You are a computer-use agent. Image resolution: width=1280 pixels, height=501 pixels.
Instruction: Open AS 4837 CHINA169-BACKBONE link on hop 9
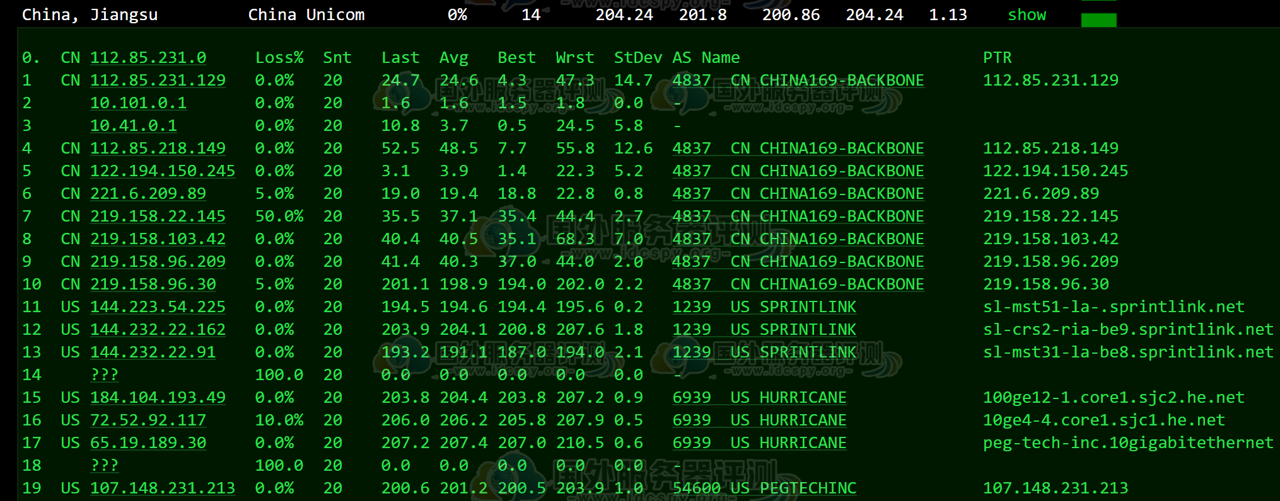pos(798,261)
